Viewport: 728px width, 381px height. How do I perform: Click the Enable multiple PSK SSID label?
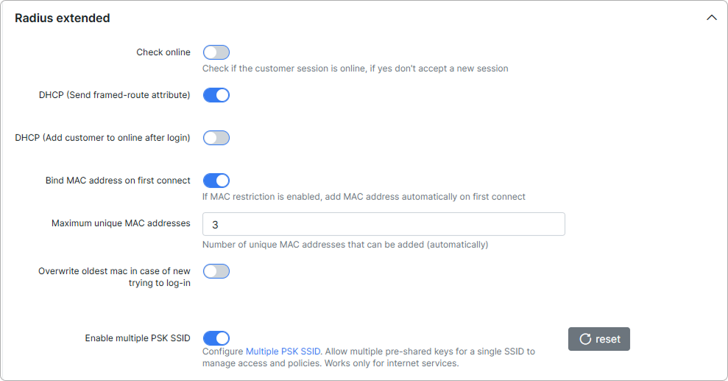(138, 338)
